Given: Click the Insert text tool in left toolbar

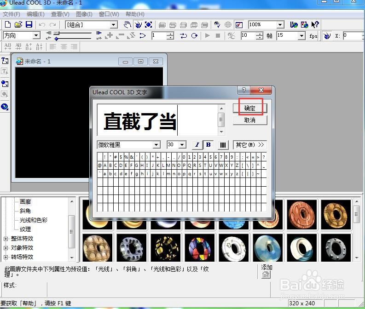Looking at the screenshot, I should pyautogui.click(x=5, y=61).
